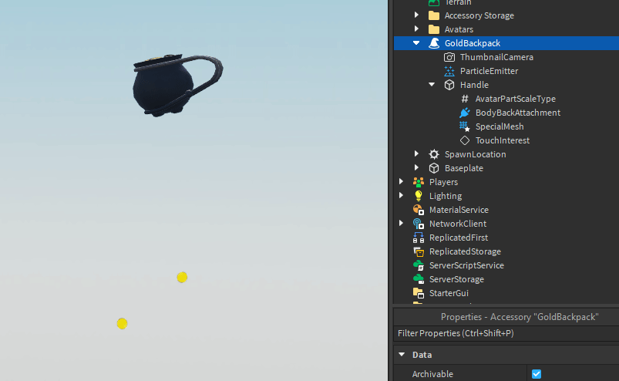The image size is (619, 381).
Task: Collapse the Handle part node
Action: [x=432, y=85]
